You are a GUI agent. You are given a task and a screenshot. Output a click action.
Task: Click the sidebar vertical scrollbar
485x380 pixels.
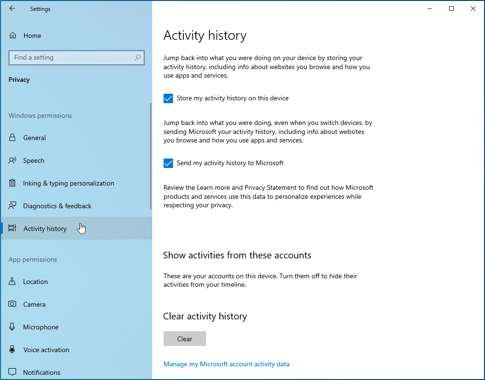(x=151, y=156)
